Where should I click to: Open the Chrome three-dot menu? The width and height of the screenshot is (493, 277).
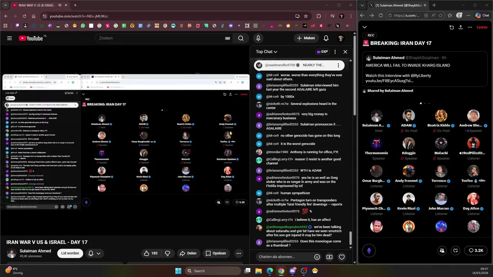(x=350, y=16)
